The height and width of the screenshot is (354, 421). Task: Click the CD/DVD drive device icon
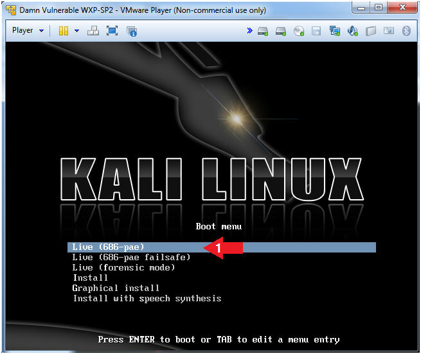299,31
